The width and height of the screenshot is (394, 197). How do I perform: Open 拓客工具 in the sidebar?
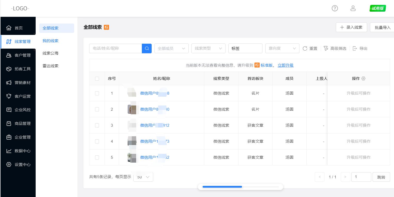click(18, 69)
